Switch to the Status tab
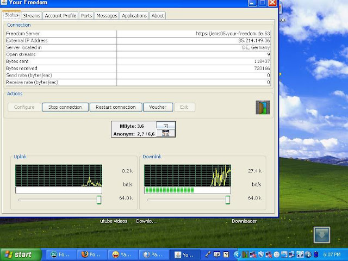348x261 pixels. coord(12,15)
